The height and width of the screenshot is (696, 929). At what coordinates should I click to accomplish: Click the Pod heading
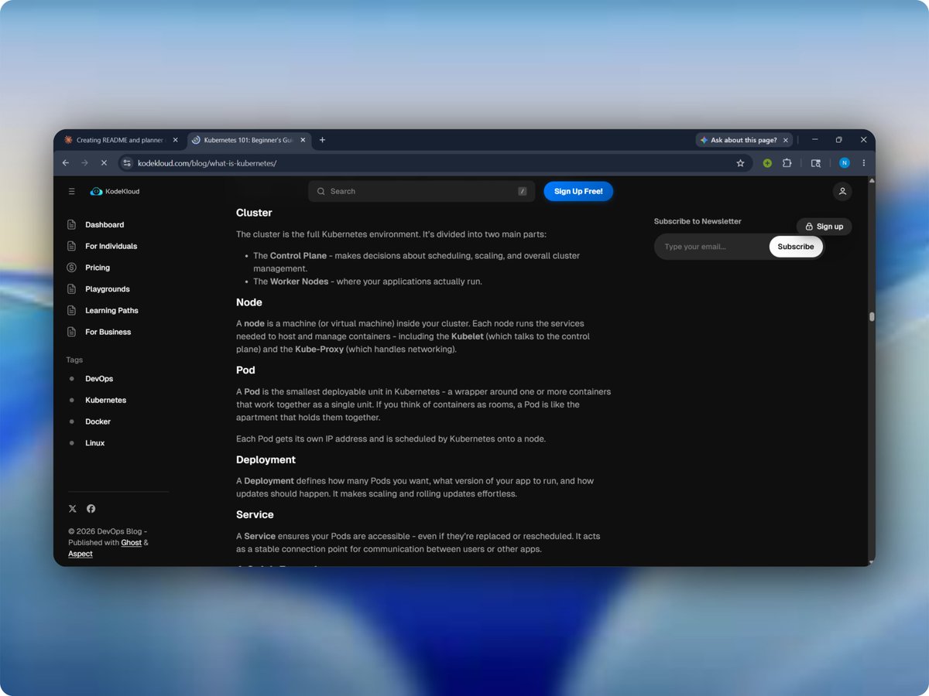coord(245,370)
